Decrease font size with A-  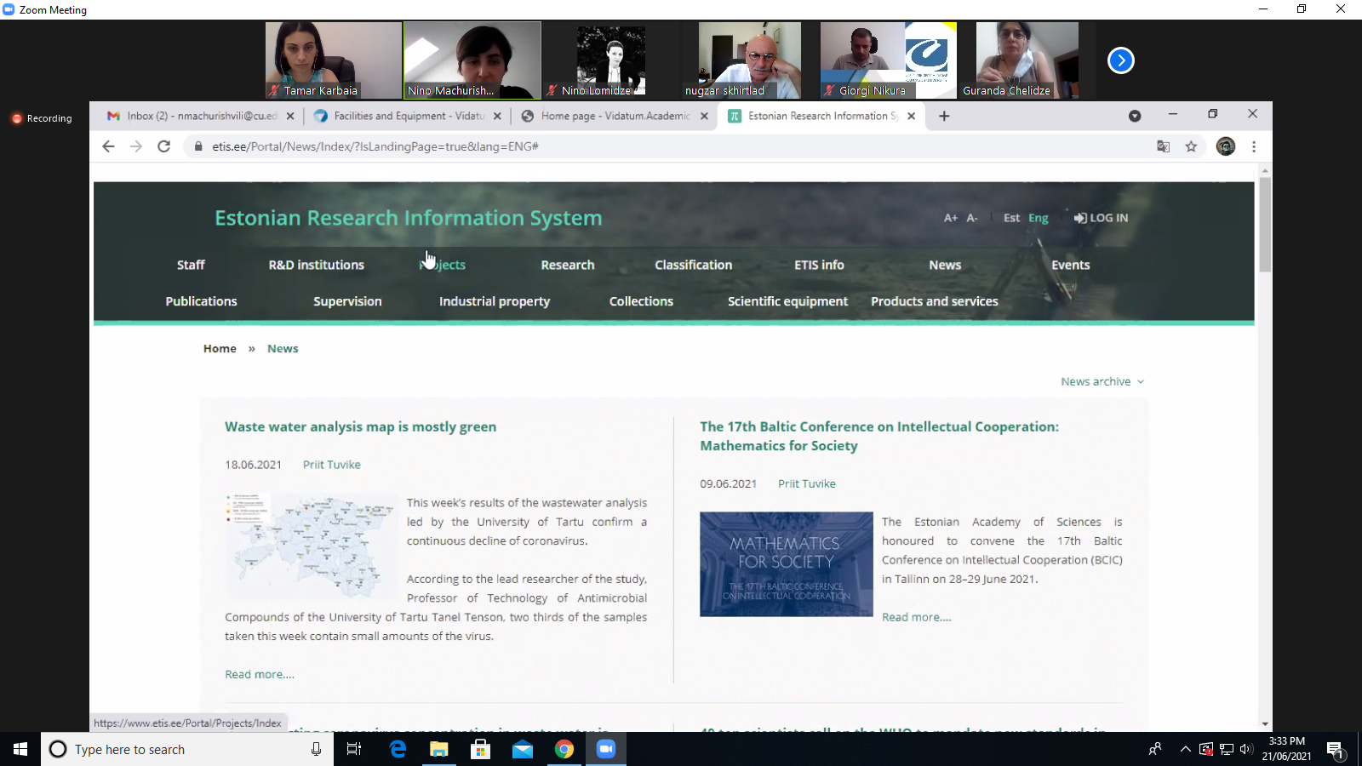(972, 218)
